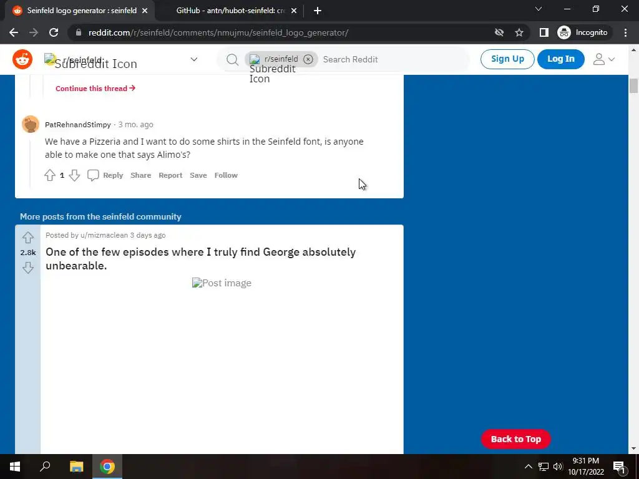Click the Reddit home logo icon

click(x=22, y=59)
